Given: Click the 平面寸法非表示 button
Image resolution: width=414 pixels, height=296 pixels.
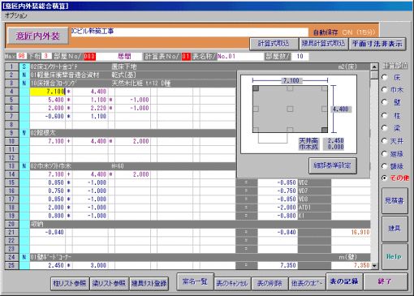Looking at the screenshot, I should [377, 44].
